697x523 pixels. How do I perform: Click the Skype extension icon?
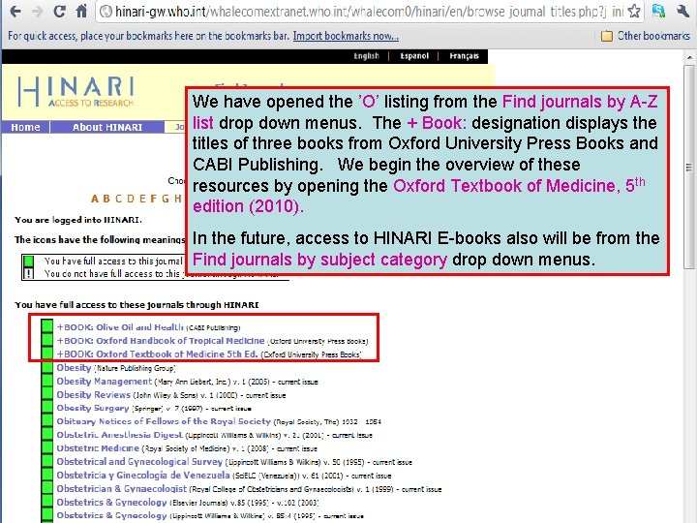coord(658,11)
